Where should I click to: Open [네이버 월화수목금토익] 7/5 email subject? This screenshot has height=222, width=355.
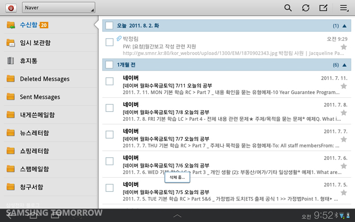click(166, 192)
